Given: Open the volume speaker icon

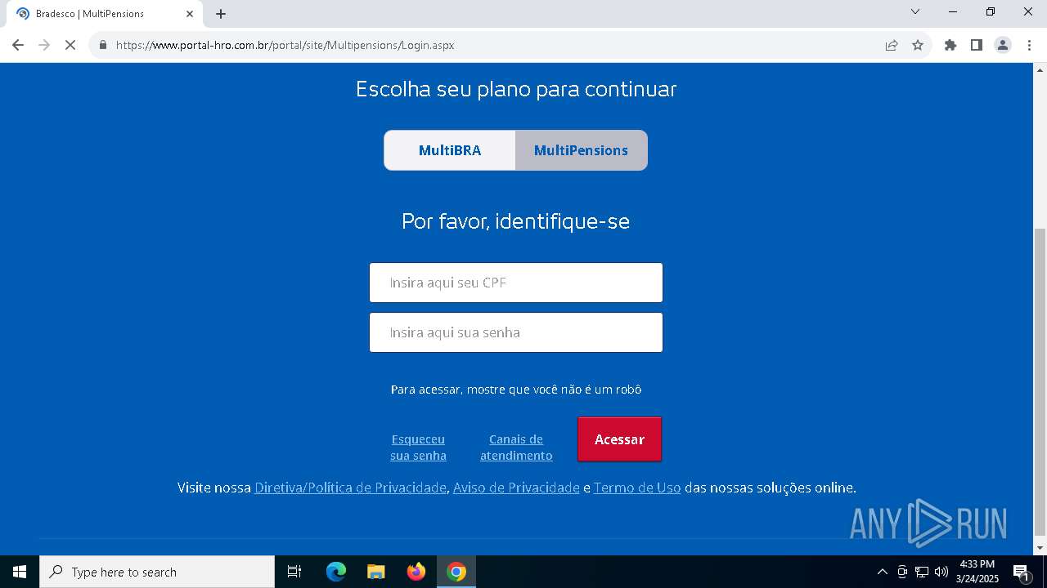Looking at the screenshot, I should pyautogui.click(x=941, y=572).
